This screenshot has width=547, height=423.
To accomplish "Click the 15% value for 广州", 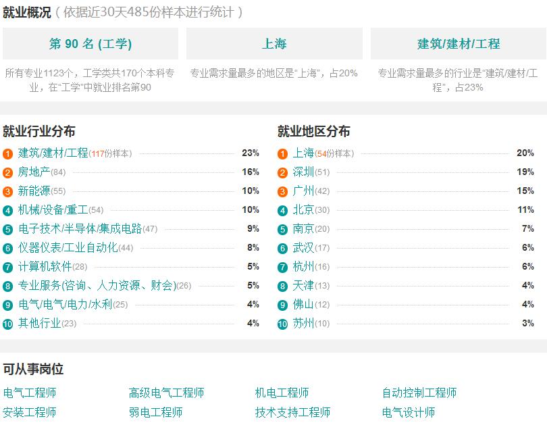I will [x=525, y=191].
